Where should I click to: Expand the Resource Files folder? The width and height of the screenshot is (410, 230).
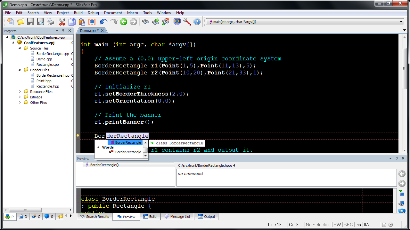pos(20,91)
